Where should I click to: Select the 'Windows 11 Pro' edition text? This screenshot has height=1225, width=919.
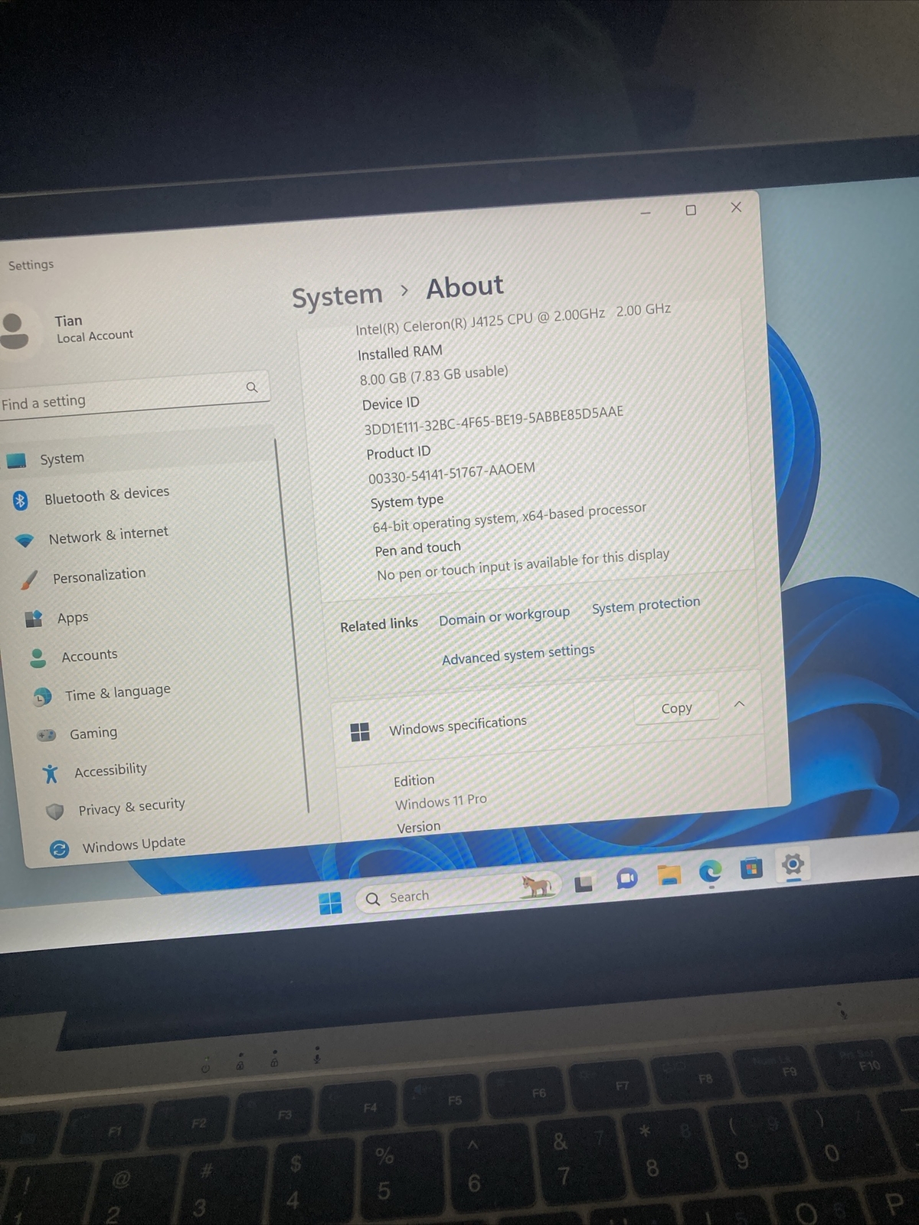pyautogui.click(x=440, y=802)
